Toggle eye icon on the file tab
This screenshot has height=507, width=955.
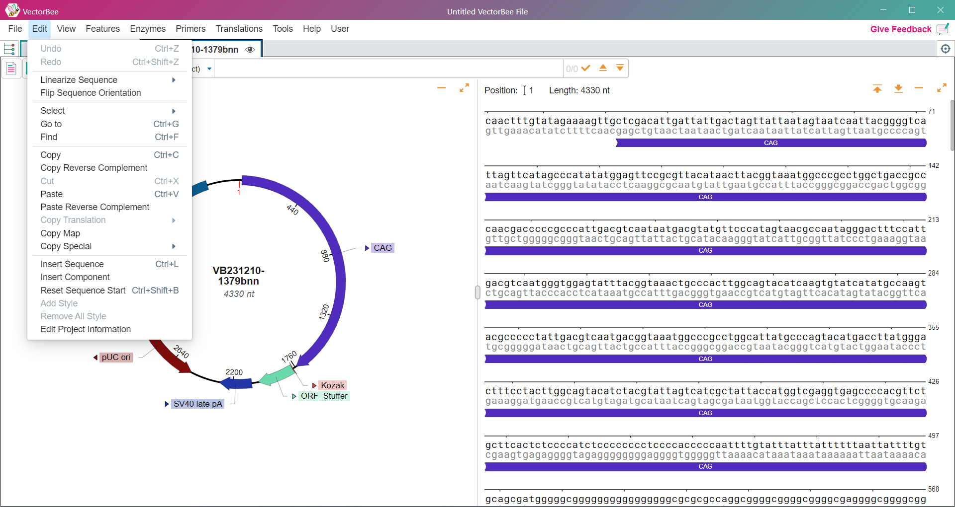[x=250, y=50]
